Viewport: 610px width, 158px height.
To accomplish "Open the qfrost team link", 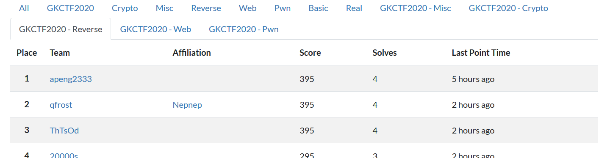I will (61, 105).
